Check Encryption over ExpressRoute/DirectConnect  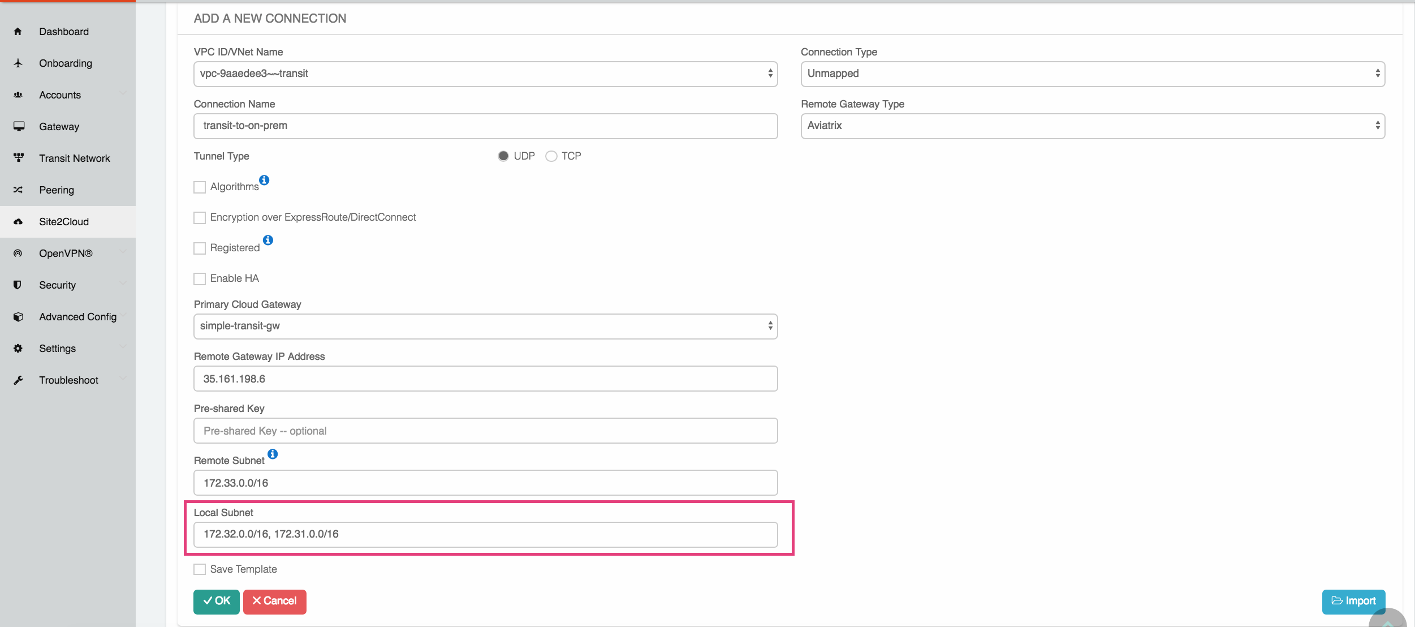click(199, 217)
